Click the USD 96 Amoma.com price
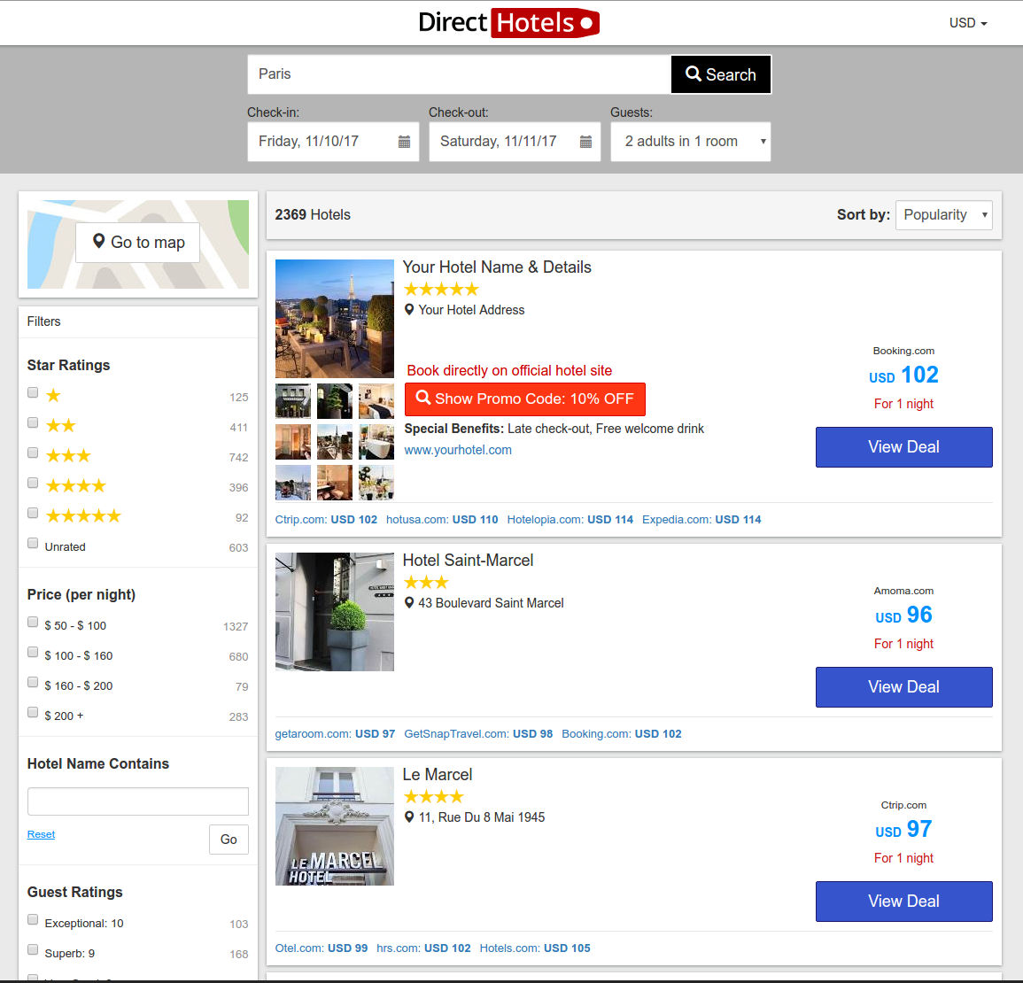Viewport: 1023px width, 983px height. (903, 615)
